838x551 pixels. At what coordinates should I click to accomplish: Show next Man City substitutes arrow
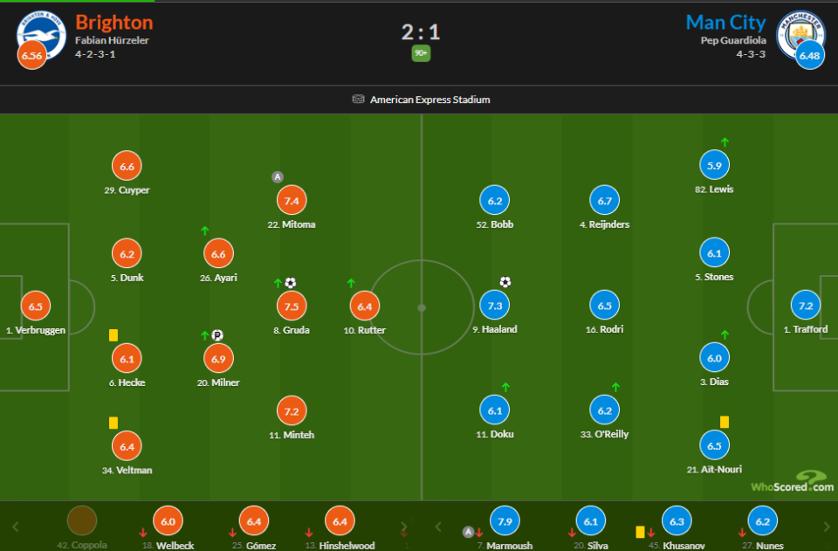tap(827, 527)
